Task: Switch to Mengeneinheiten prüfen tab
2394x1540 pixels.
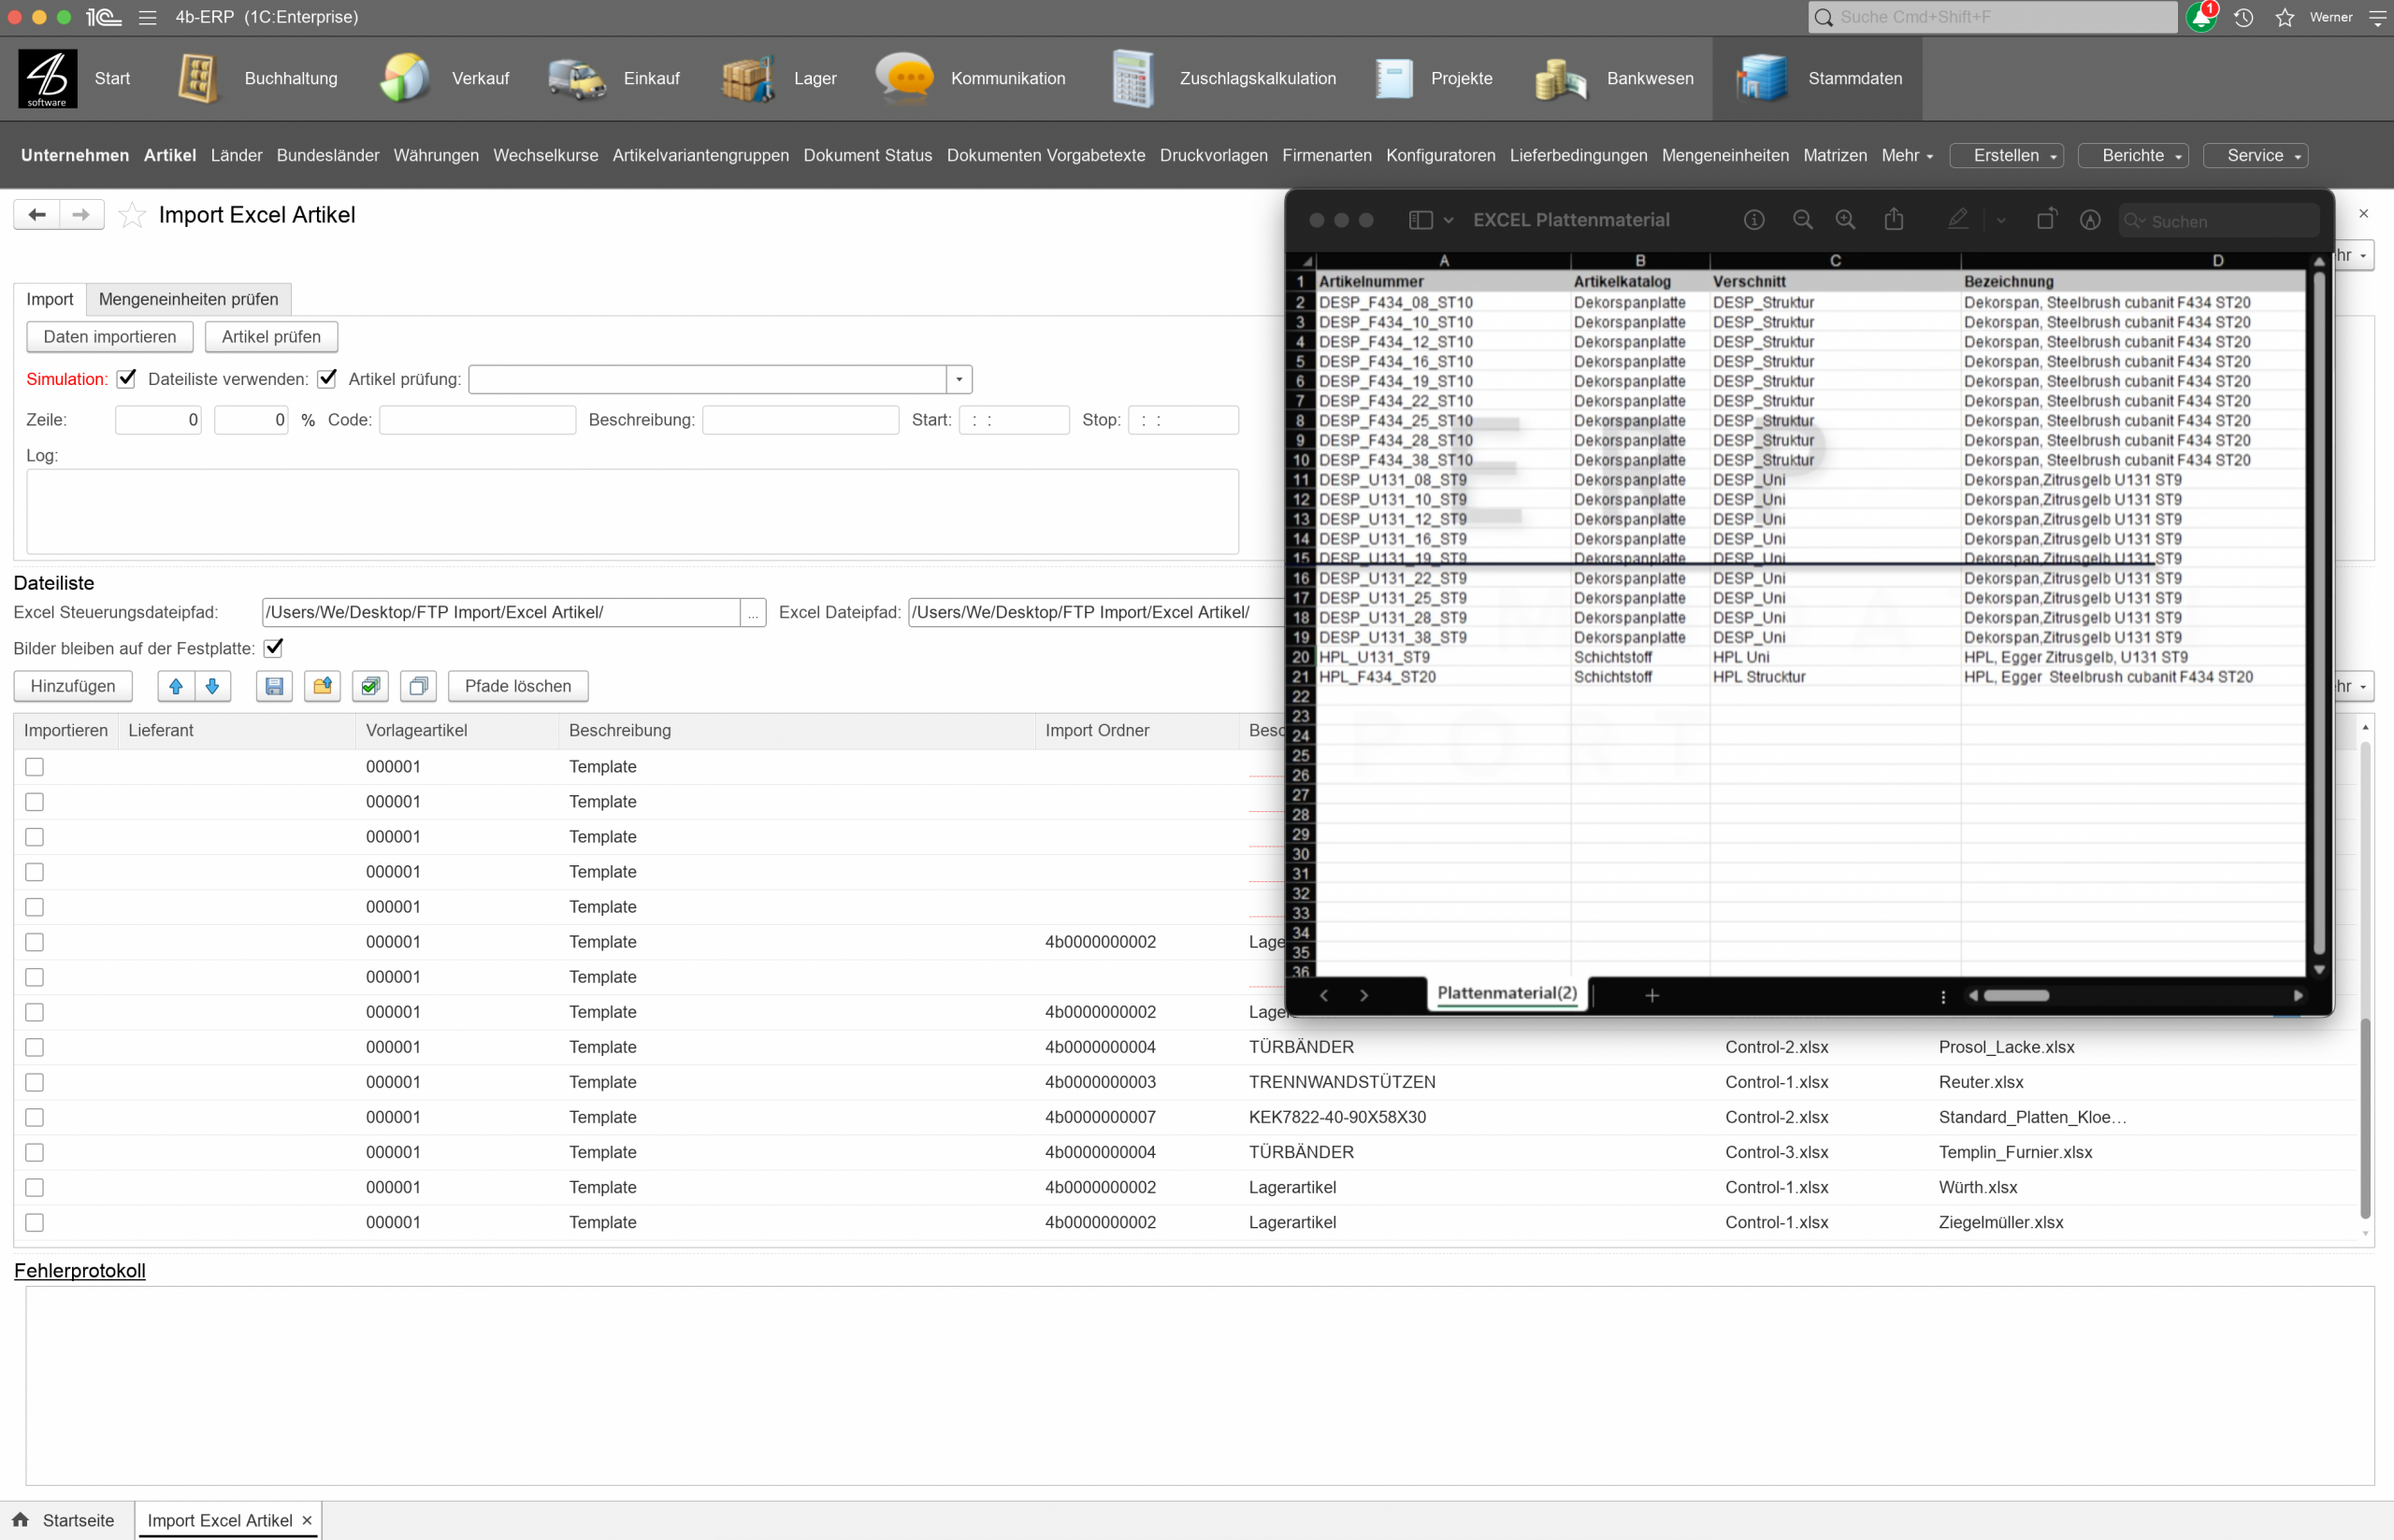Action: point(188,298)
